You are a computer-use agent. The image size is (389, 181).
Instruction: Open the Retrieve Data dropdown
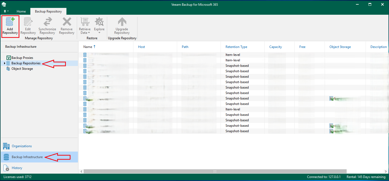85,26
